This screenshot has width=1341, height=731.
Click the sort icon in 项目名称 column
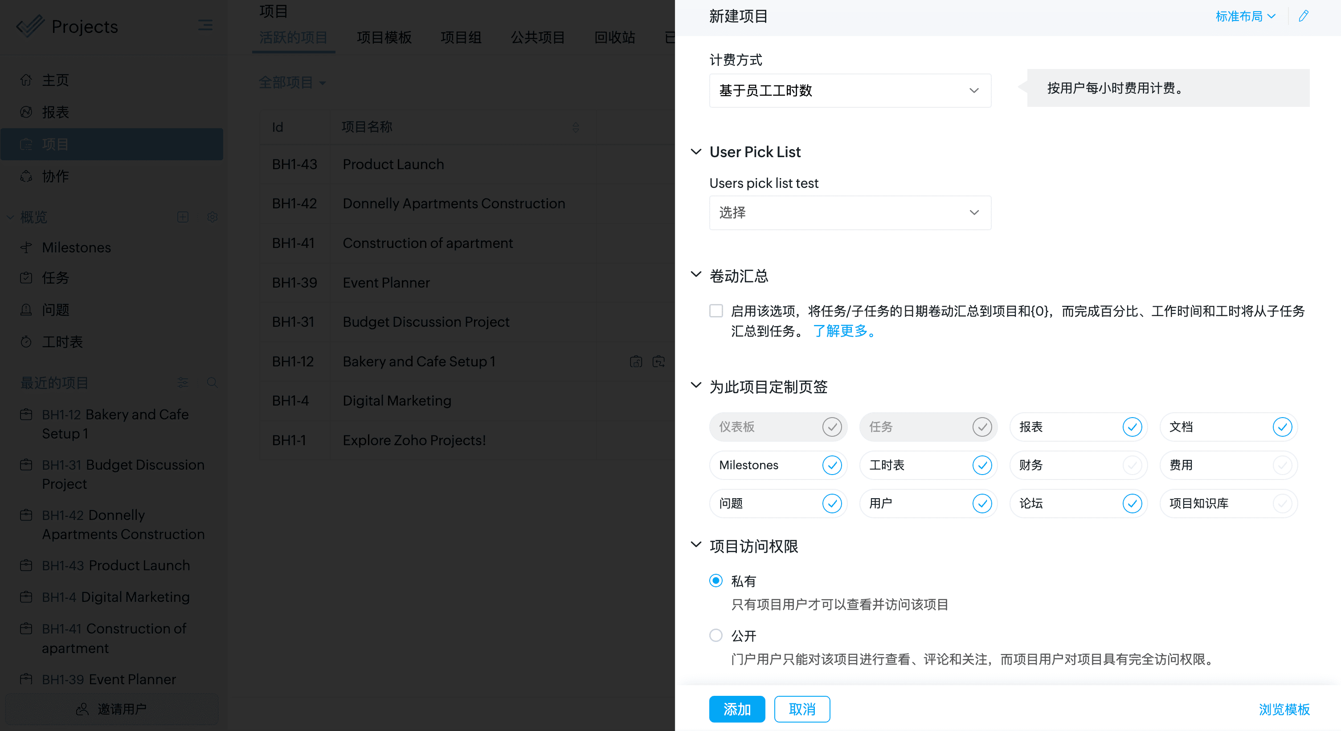coord(575,127)
